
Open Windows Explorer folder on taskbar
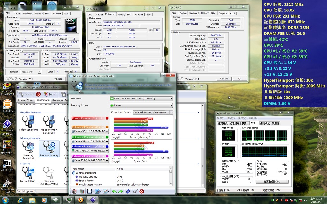[x=32, y=200]
